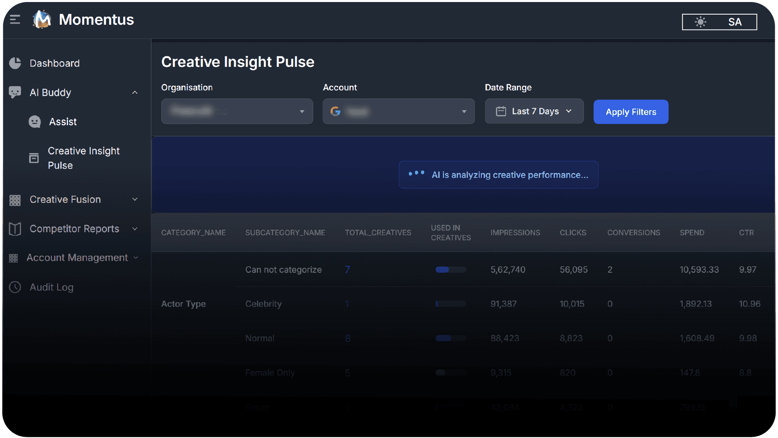Click the Momentus logo icon
Image resolution: width=778 pixels, height=438 pixels.
[x=42, y=19]
